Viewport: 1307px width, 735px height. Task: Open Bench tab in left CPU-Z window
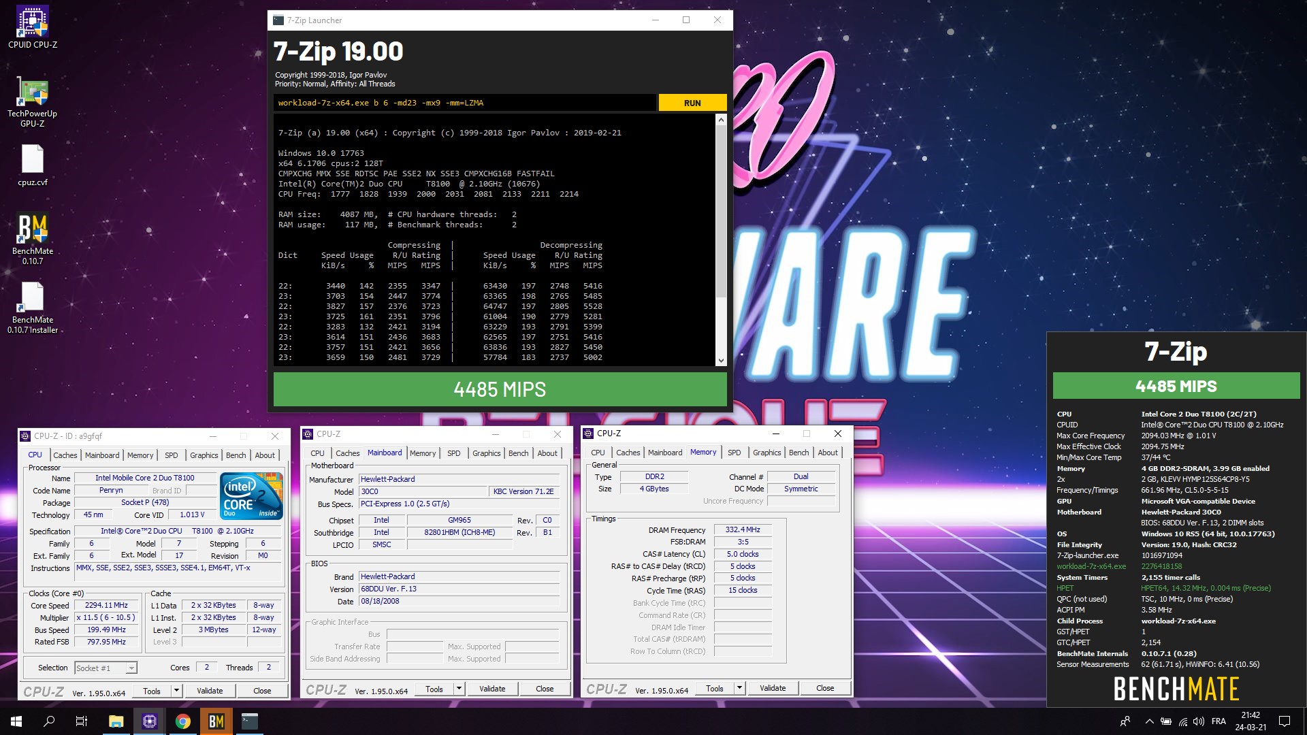tap(236, 455)
